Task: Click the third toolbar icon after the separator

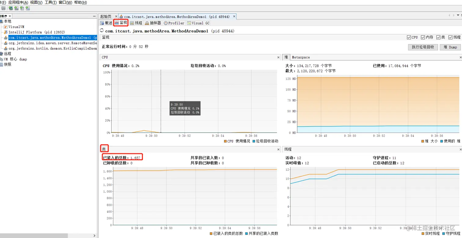Action: coord(22,8)
